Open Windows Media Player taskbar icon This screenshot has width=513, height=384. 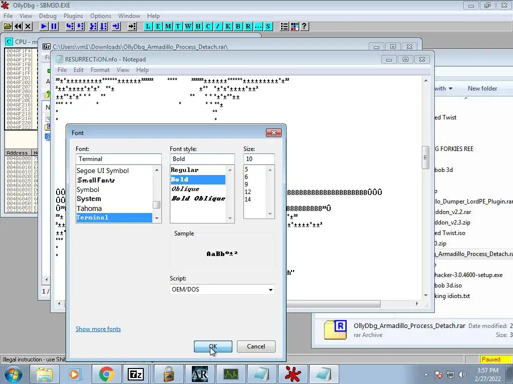click(74, 374)
